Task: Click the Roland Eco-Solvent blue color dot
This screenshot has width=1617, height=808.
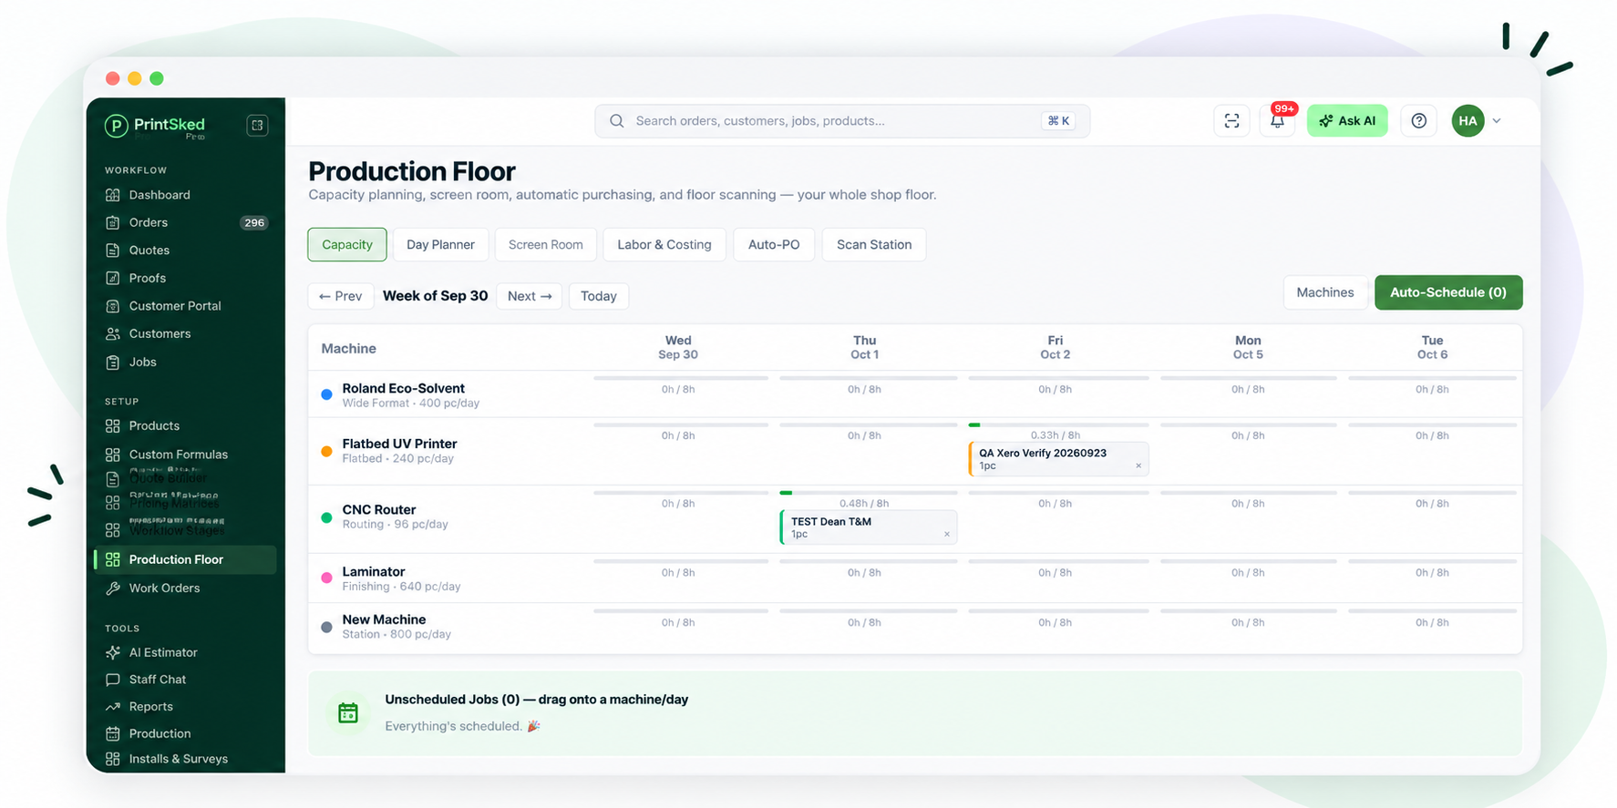Action: pos(326,395)
